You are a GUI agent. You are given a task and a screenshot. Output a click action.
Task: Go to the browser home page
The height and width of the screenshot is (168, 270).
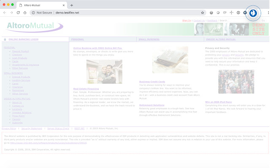pos(25,13)
